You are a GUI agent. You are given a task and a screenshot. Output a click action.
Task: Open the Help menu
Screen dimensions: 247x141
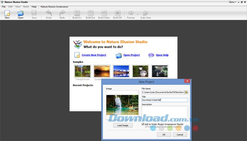[x=34, y=7]
